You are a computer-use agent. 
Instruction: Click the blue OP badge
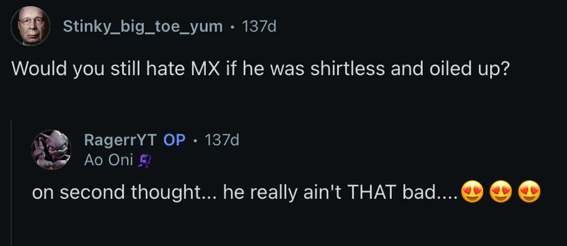tap(175, 140)
